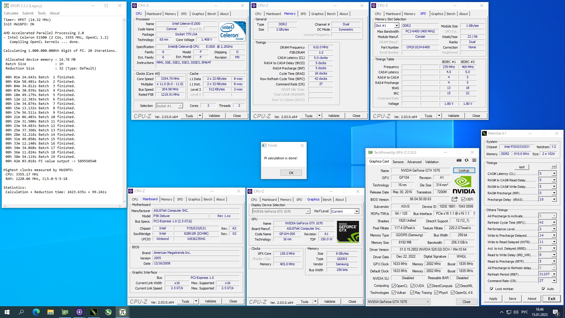Viewport: 565px width, 318px height.
Task: Open the GPU selector dropdown in GPU-Z
Action: click(x=428, y=302)
